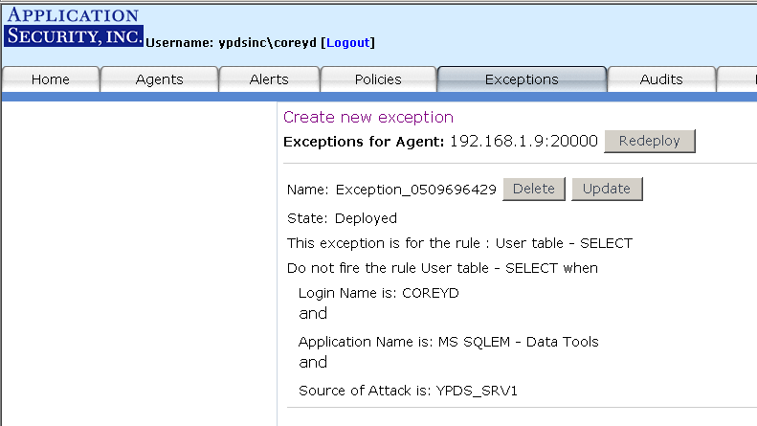Screen dimensions: 757x426
Task: Go to the Alerts tab
Action: coord(269,79)
